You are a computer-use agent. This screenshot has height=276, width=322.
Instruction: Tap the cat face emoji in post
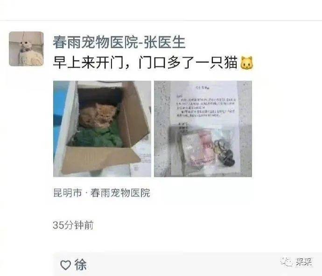pos(247,63)
